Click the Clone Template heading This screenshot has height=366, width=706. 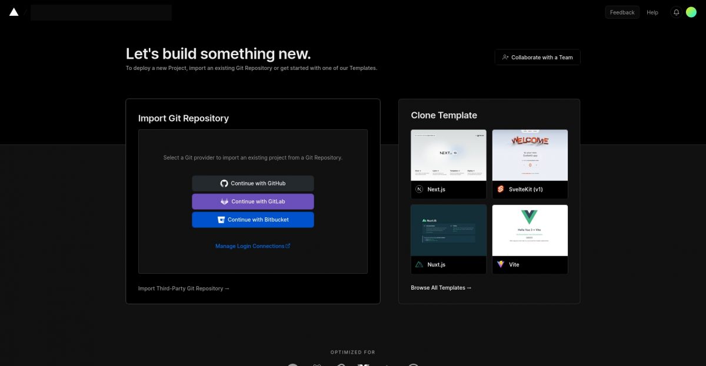coord(444,115)
